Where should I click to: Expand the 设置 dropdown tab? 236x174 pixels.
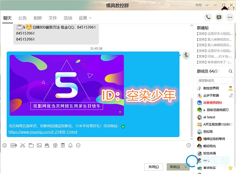(x=85, y=18)
